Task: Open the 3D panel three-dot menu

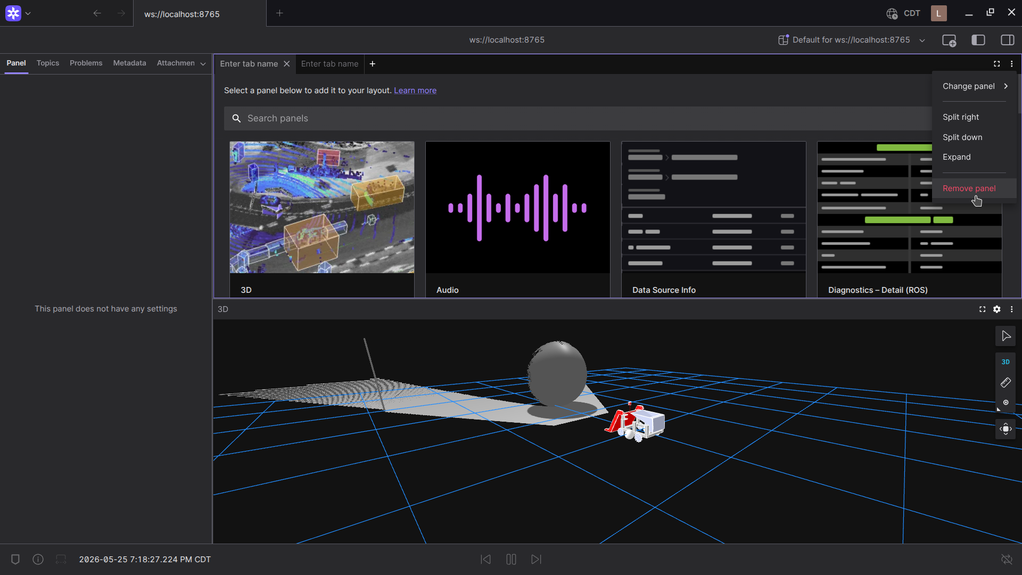Action: click(x=1012, y=309)
